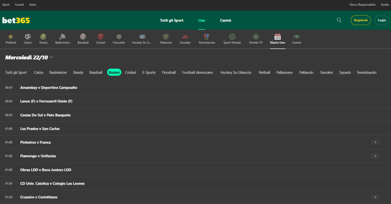The width and height of the screenshot is (391, 204).
Task: Filter the schedule by Cricket
Action: point(130,72)
